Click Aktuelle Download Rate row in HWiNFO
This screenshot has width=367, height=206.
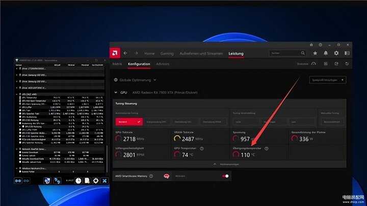pos(61,159)
